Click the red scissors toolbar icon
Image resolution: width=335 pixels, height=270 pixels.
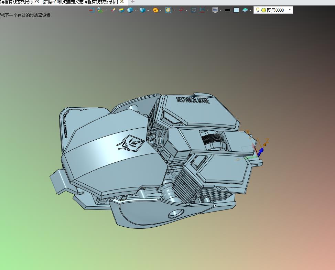click(x=181, y=10)
